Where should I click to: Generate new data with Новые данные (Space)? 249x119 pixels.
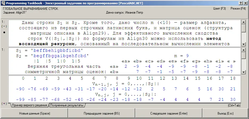34,113
